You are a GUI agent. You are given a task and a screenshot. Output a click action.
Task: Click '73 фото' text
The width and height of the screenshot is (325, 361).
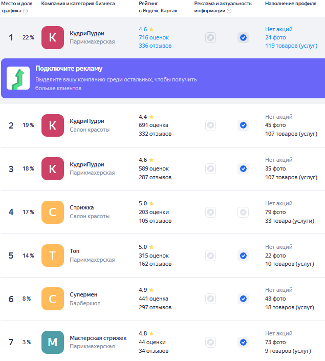click(x=275, y=343)
